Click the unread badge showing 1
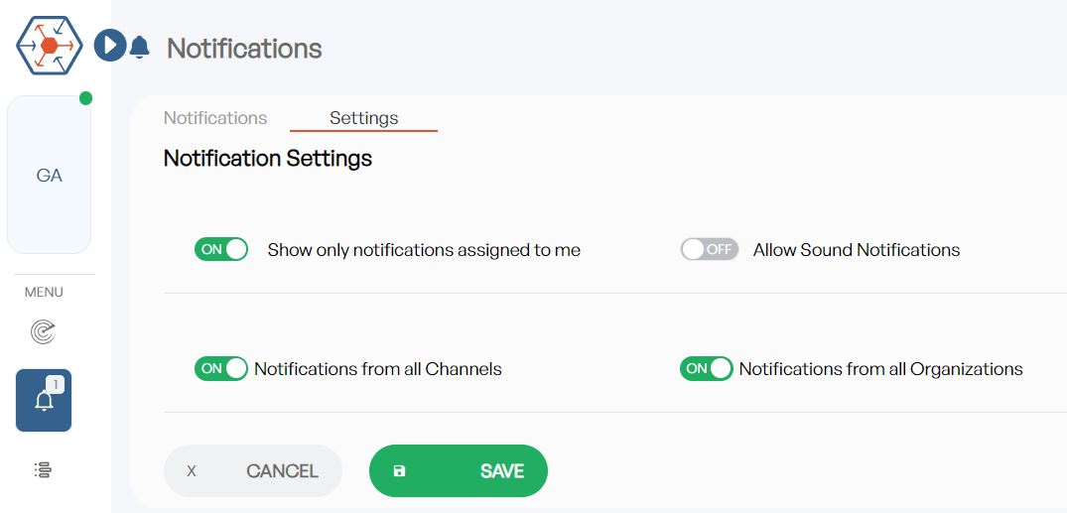Viewport: 1067px width, 513px height. pyautogui.click(x=56, y=384)
